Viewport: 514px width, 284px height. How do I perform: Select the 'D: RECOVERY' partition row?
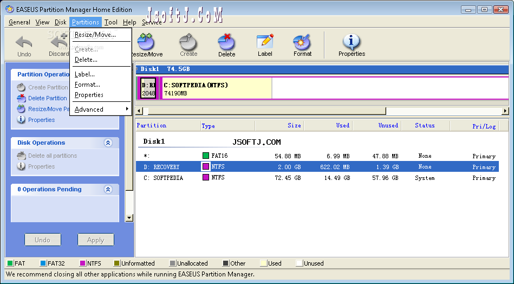click(x=317, y=166)
